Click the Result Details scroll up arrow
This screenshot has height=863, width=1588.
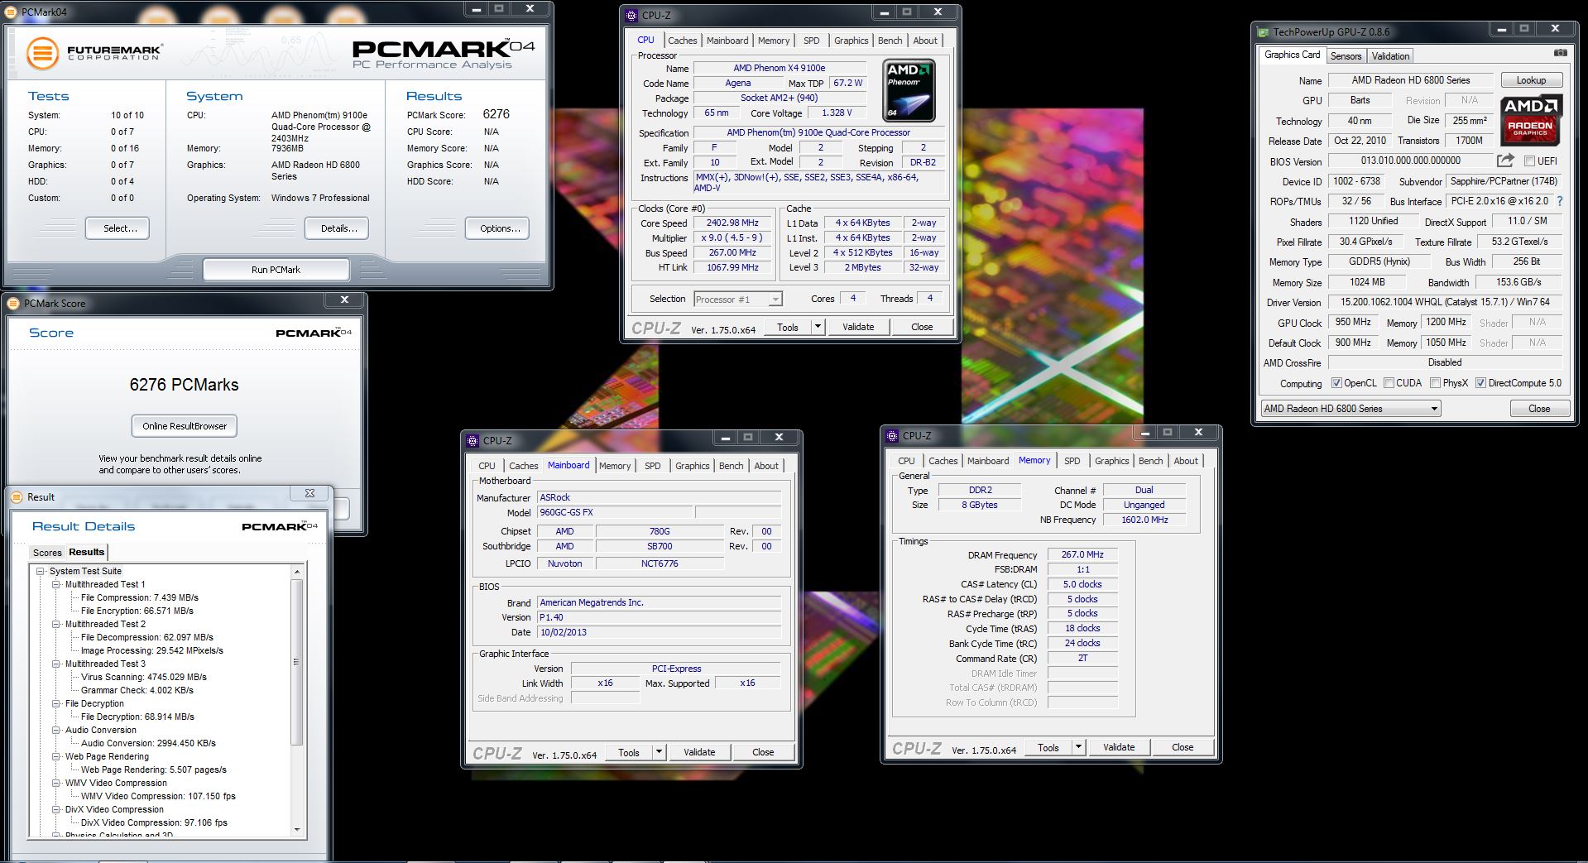pyautogui.click(x=297, y=572)
